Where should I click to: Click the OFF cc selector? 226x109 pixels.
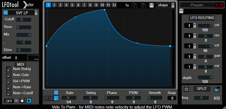click(x=9, y=101)
